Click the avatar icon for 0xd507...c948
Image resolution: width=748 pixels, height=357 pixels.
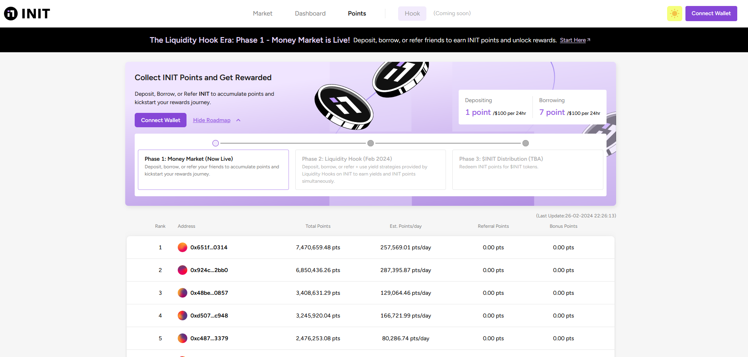click(183, 316)
